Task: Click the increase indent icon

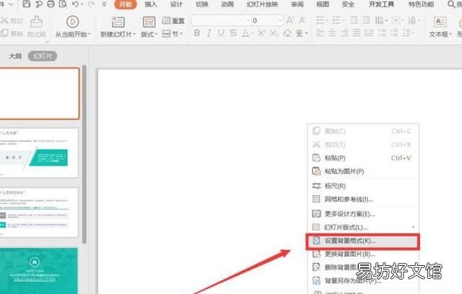Action: [x=366, y=20]
